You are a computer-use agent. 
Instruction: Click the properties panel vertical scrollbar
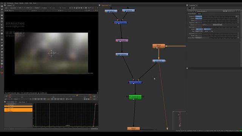[241, 37]
